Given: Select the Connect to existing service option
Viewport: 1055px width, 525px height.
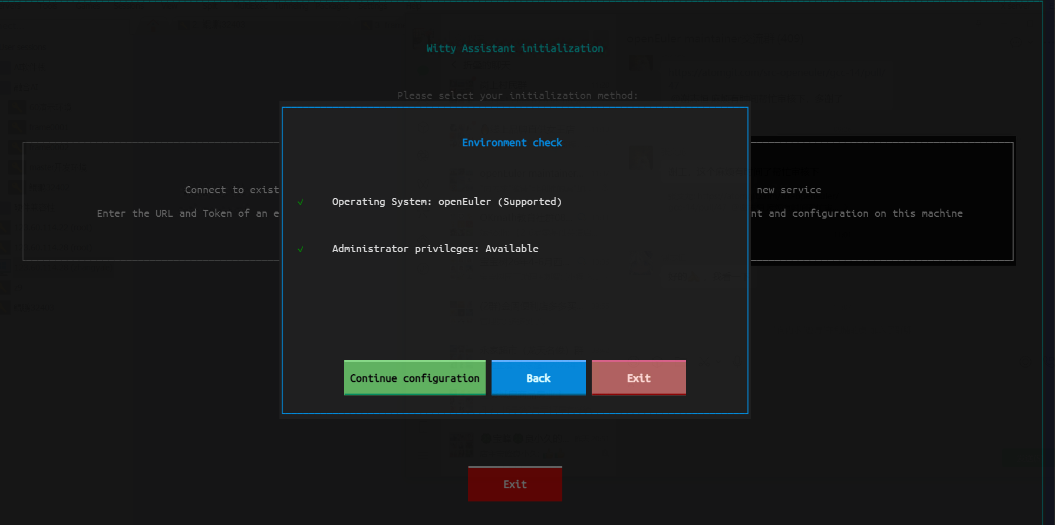Looking at the screenshot, I should coord(151,202).
